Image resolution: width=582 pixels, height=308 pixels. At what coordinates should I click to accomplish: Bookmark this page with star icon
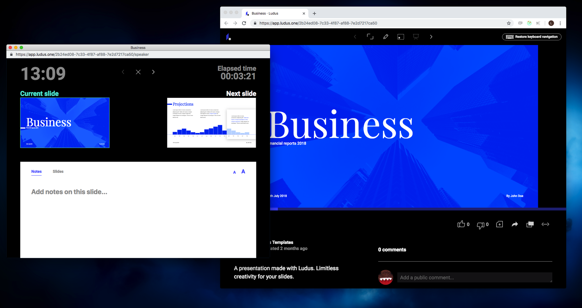pyautogui.click(x=509, y=23)
